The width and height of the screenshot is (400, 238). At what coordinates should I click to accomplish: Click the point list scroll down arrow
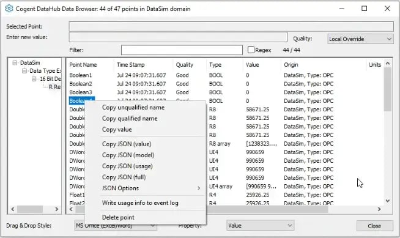point(388,201)
